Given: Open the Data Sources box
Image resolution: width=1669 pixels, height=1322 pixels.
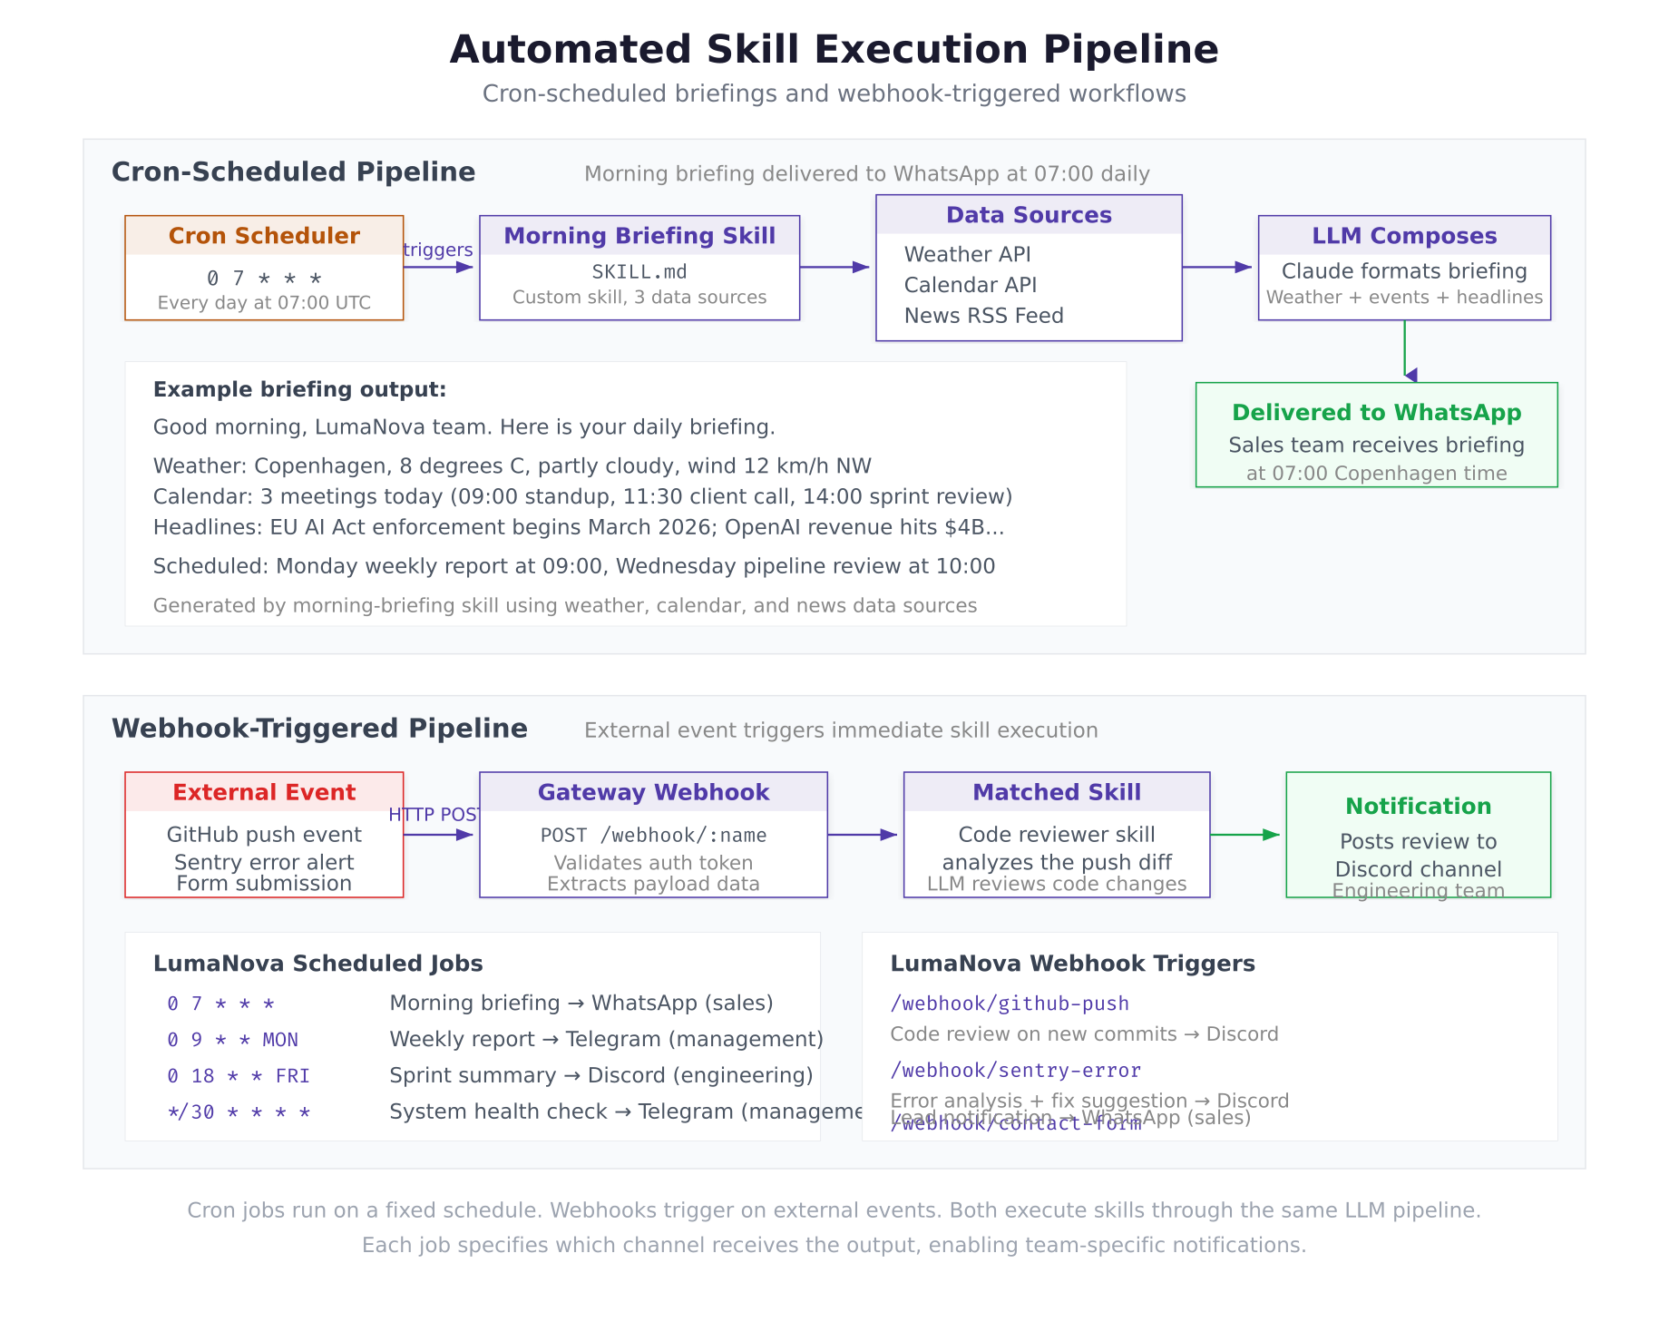Looking at the screenshot, I should [1029, 266].
